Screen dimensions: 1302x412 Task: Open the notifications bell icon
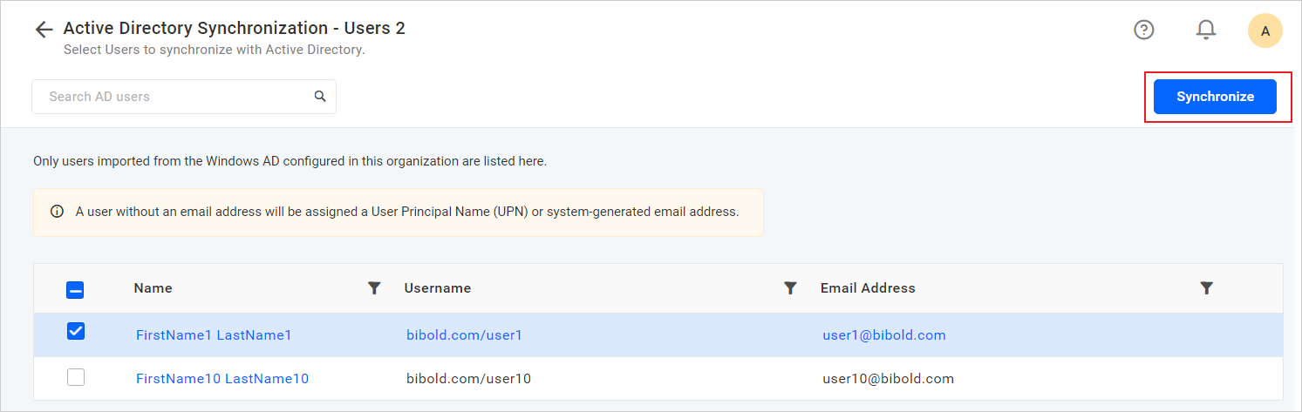pos(1205,30)
